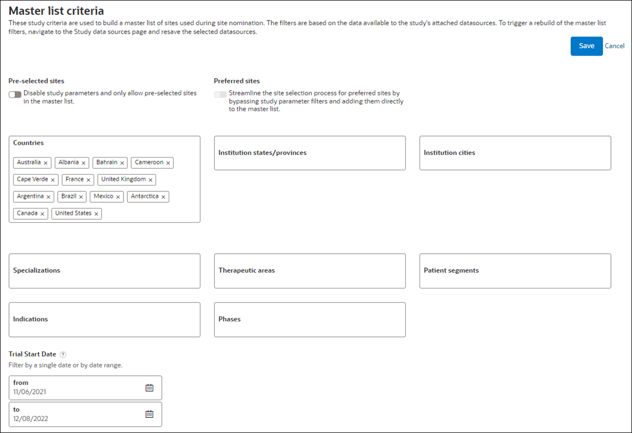The image size is (632, 433).
Task: Open the calendar picker for the from date
Action: [149, 387]
